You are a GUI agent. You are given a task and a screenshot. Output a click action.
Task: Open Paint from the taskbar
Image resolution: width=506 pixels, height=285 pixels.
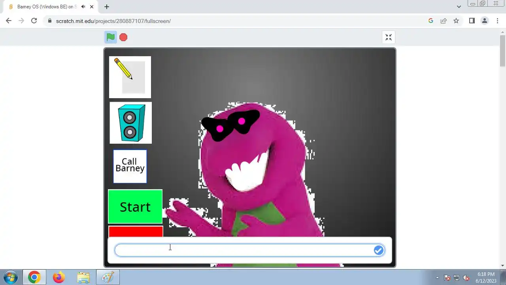[x=108, y=277]
